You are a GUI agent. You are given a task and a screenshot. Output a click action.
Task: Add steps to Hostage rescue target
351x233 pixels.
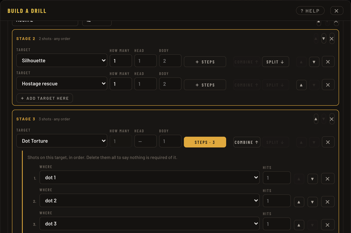click(x=205, y=85)
